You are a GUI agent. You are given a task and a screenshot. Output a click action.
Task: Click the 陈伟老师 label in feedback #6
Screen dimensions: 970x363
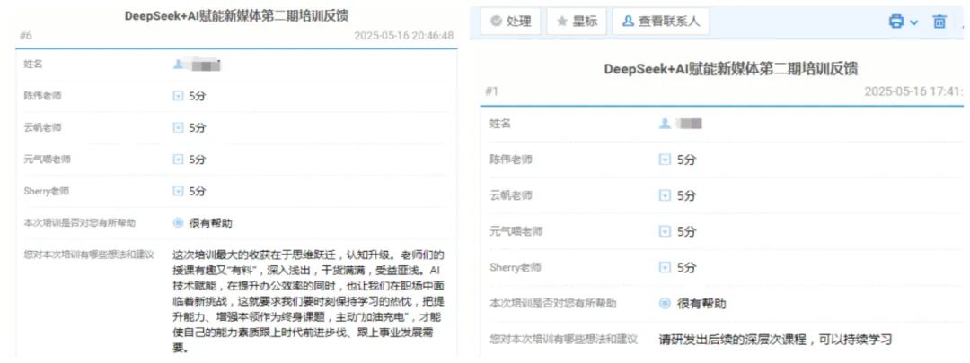(x=43, y=96)
